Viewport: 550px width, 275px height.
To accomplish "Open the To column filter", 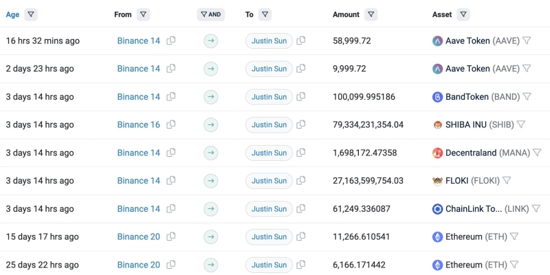I will click(x=265, y=14).
